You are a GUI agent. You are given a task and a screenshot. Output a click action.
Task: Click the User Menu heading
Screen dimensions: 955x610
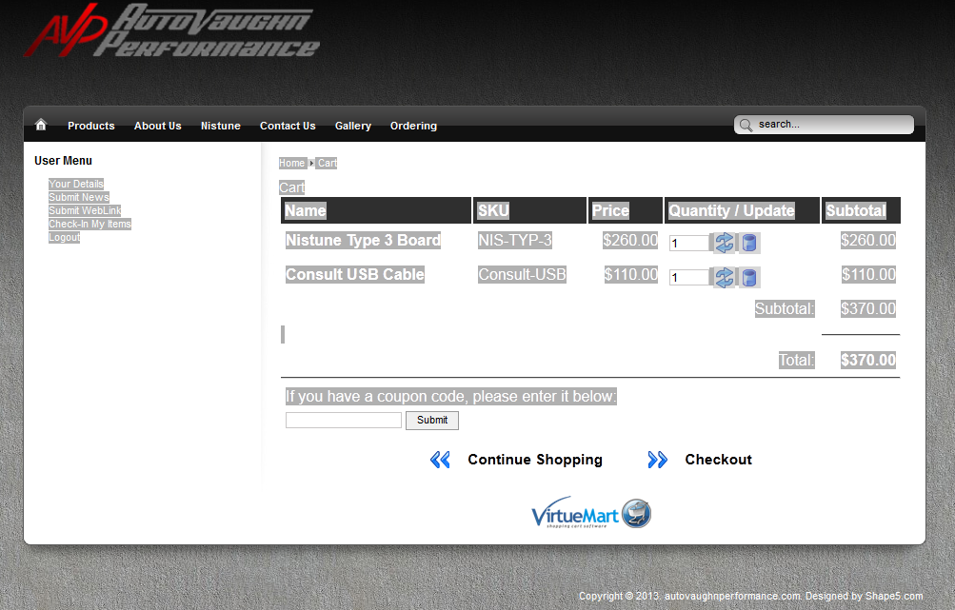tap(64, 161)
